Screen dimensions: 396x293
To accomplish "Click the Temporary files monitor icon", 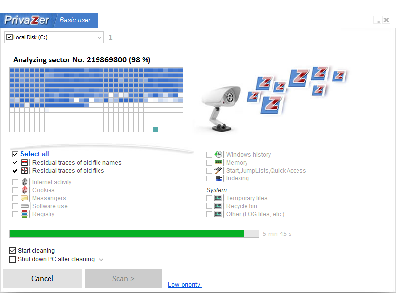I will click(218, 198).
